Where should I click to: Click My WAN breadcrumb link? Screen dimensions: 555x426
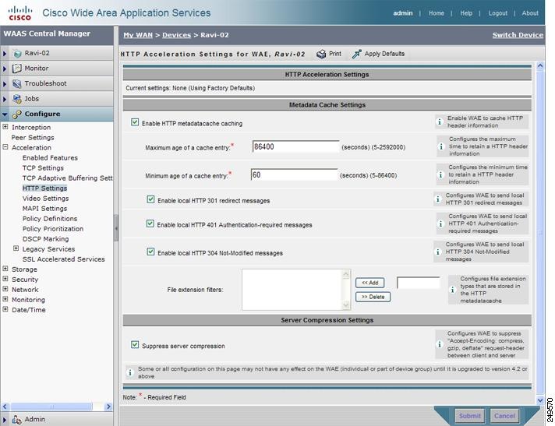click(x=138, y=35)
